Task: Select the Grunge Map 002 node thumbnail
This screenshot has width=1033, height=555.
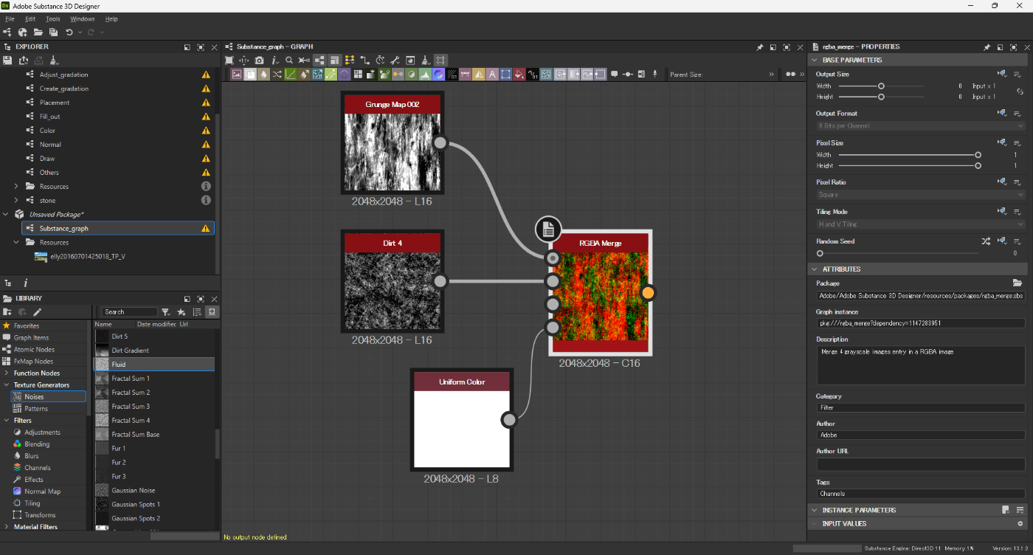Action: pos(393,152)
